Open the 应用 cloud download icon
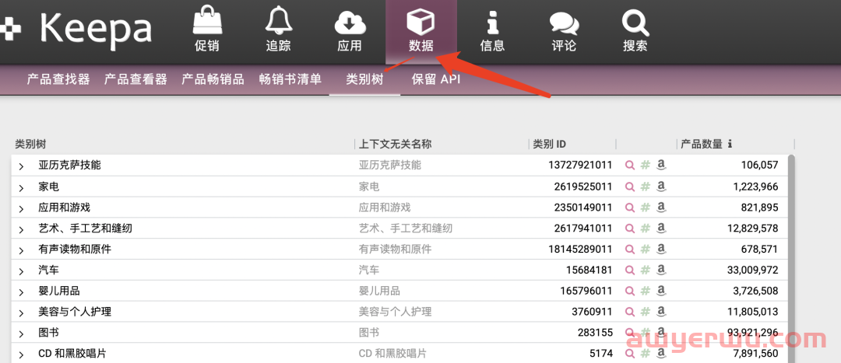Screen dimensions: 841x363 350,23
